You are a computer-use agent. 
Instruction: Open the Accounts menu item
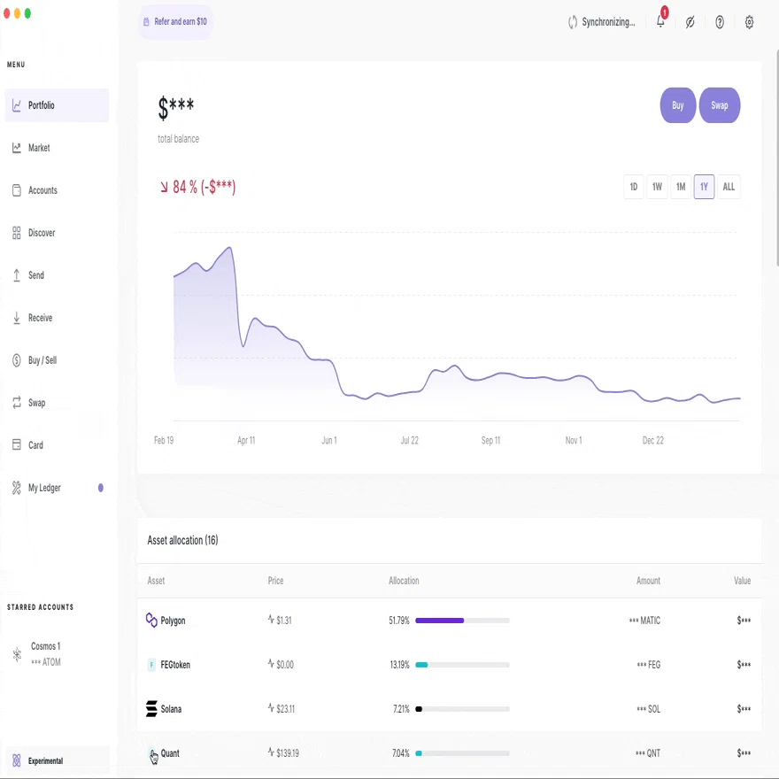[57, 190]
